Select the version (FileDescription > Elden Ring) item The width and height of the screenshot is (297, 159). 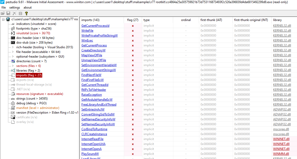pyautogui.click(x=47, y=113)
